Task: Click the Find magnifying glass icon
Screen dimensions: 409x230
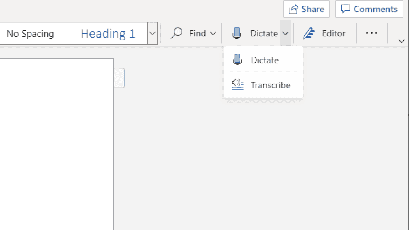Action: 176,33
